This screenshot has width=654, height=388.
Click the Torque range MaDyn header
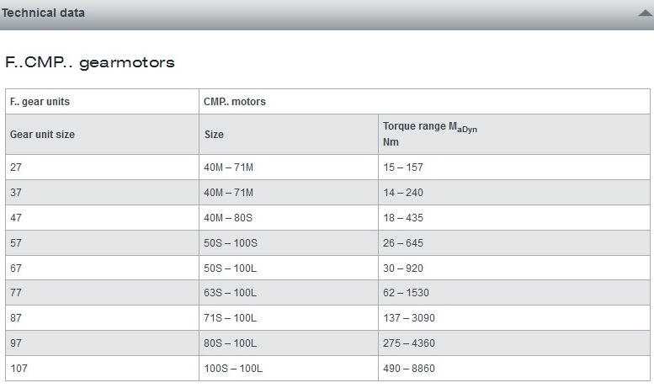(x=513, y=135)
